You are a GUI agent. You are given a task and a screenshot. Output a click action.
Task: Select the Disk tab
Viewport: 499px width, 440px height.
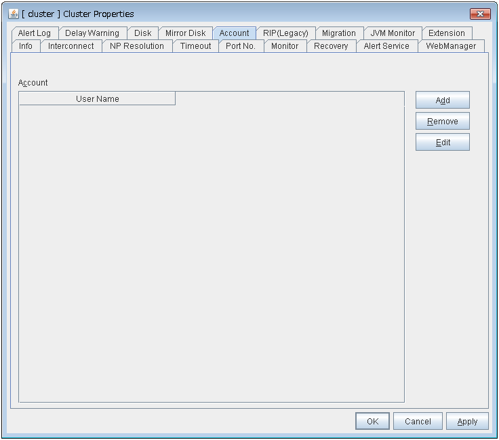[143, 33]
